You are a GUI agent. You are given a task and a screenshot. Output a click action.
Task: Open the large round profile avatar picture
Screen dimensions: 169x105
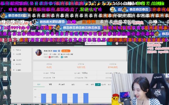[39, 53]
